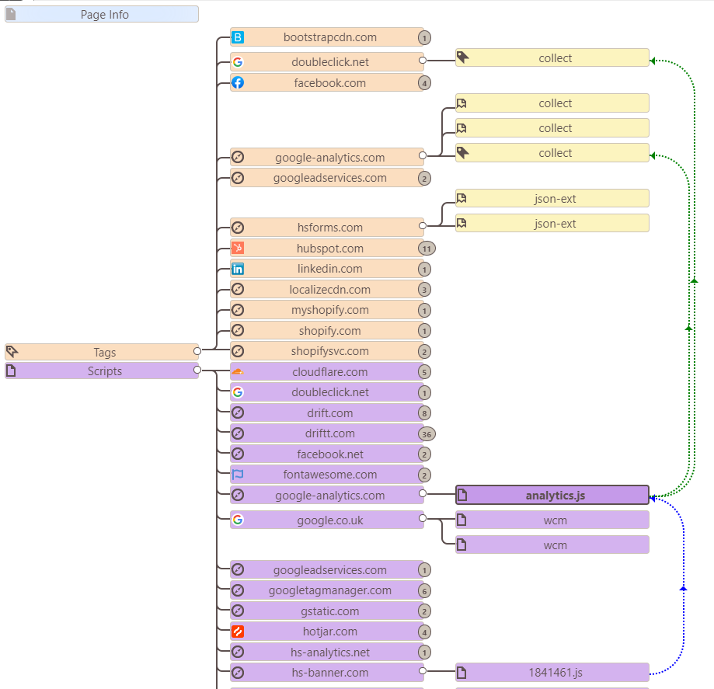
Task: Click the Bootstrap icon on bootstrapcdn.com
Action: pyautogui.click(x=238, y=37)
